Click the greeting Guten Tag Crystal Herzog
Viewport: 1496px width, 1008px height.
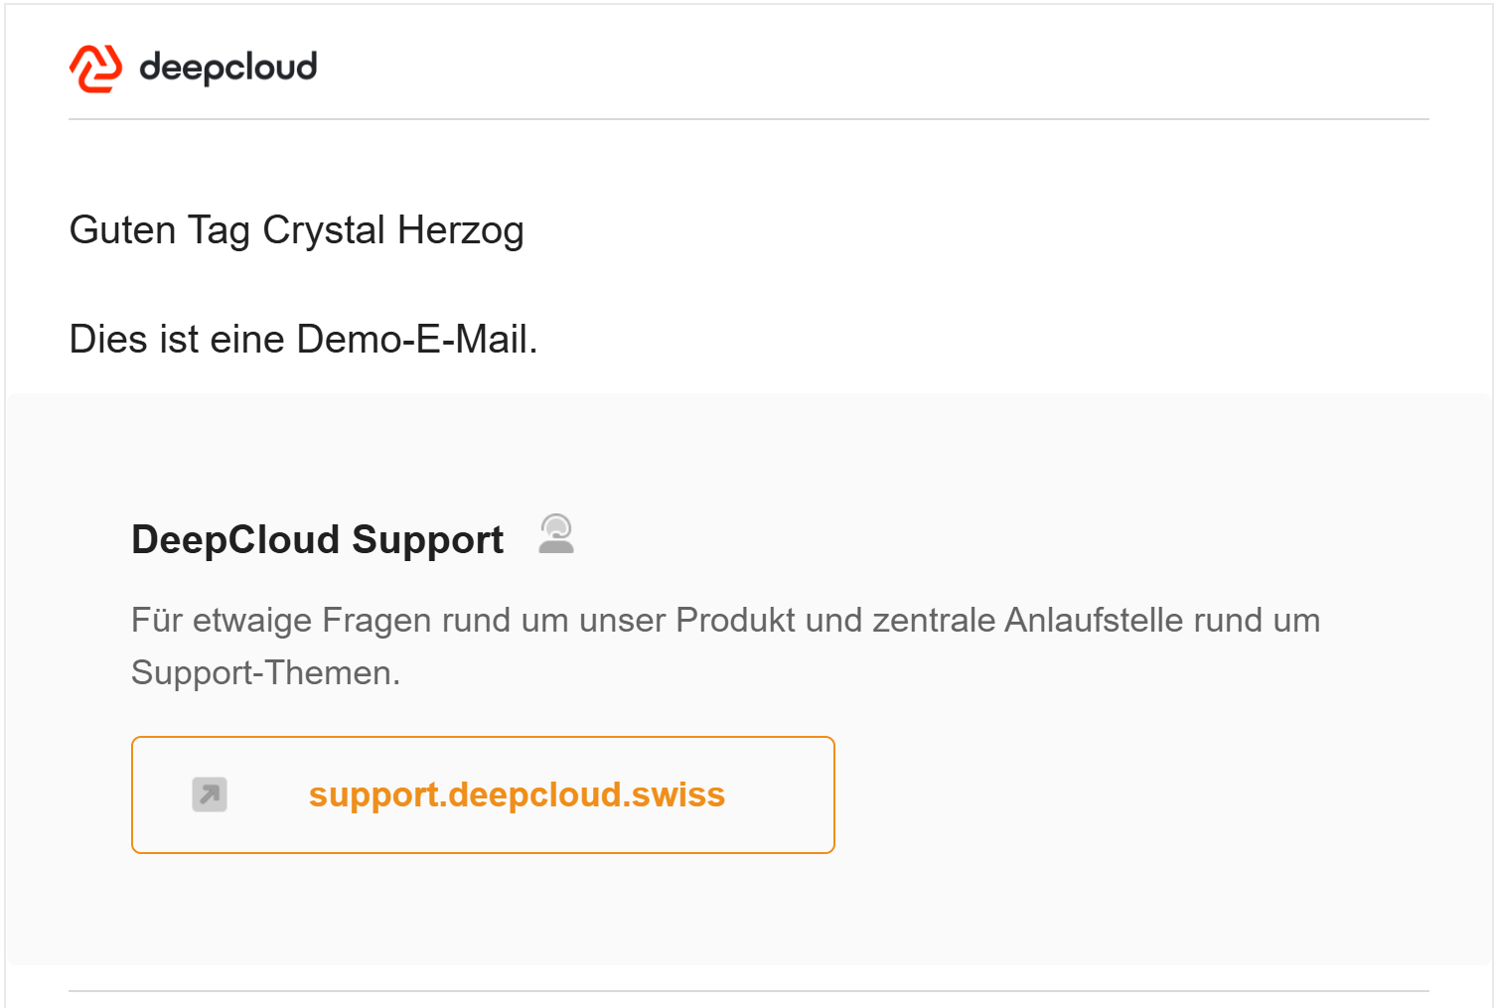click(296, 230)
